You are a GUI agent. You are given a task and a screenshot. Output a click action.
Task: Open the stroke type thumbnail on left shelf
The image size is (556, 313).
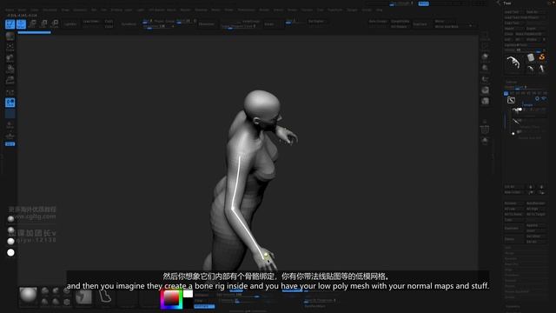[10, 47]
